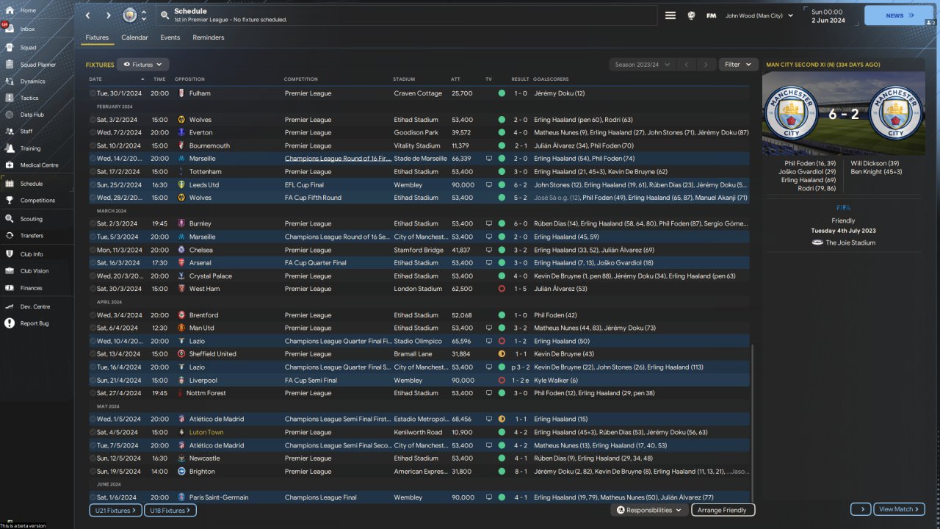
Task: Select the row marker for the Brighton fixture
Action: (x=93, y=472)
